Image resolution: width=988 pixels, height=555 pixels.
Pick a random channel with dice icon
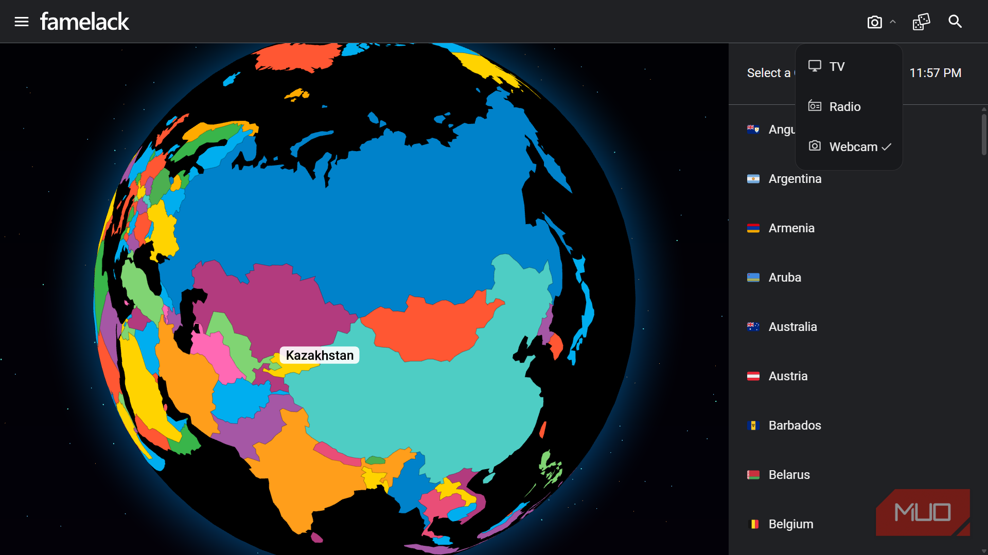pos(921,22)
